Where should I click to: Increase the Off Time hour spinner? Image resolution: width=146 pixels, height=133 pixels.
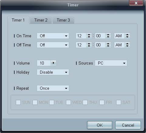tap(89, 44)
